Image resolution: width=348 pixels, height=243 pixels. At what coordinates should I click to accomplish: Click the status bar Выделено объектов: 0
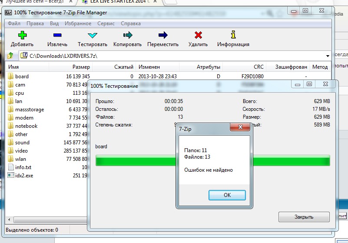coord(32,230)
